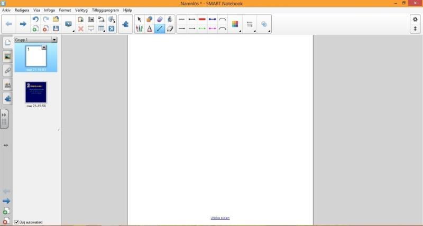423x226 pixels.
Task: Select the Text tool
Action: click(150, 29)
